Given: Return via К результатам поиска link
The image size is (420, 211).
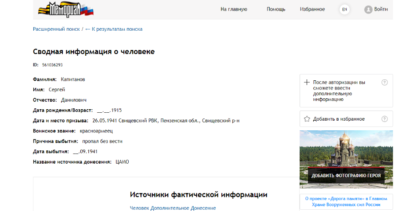Looking at the screenshot, I should point(114,29).
